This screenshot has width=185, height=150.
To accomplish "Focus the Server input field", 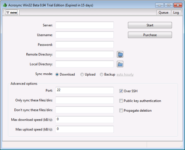I will coord(85,25).
